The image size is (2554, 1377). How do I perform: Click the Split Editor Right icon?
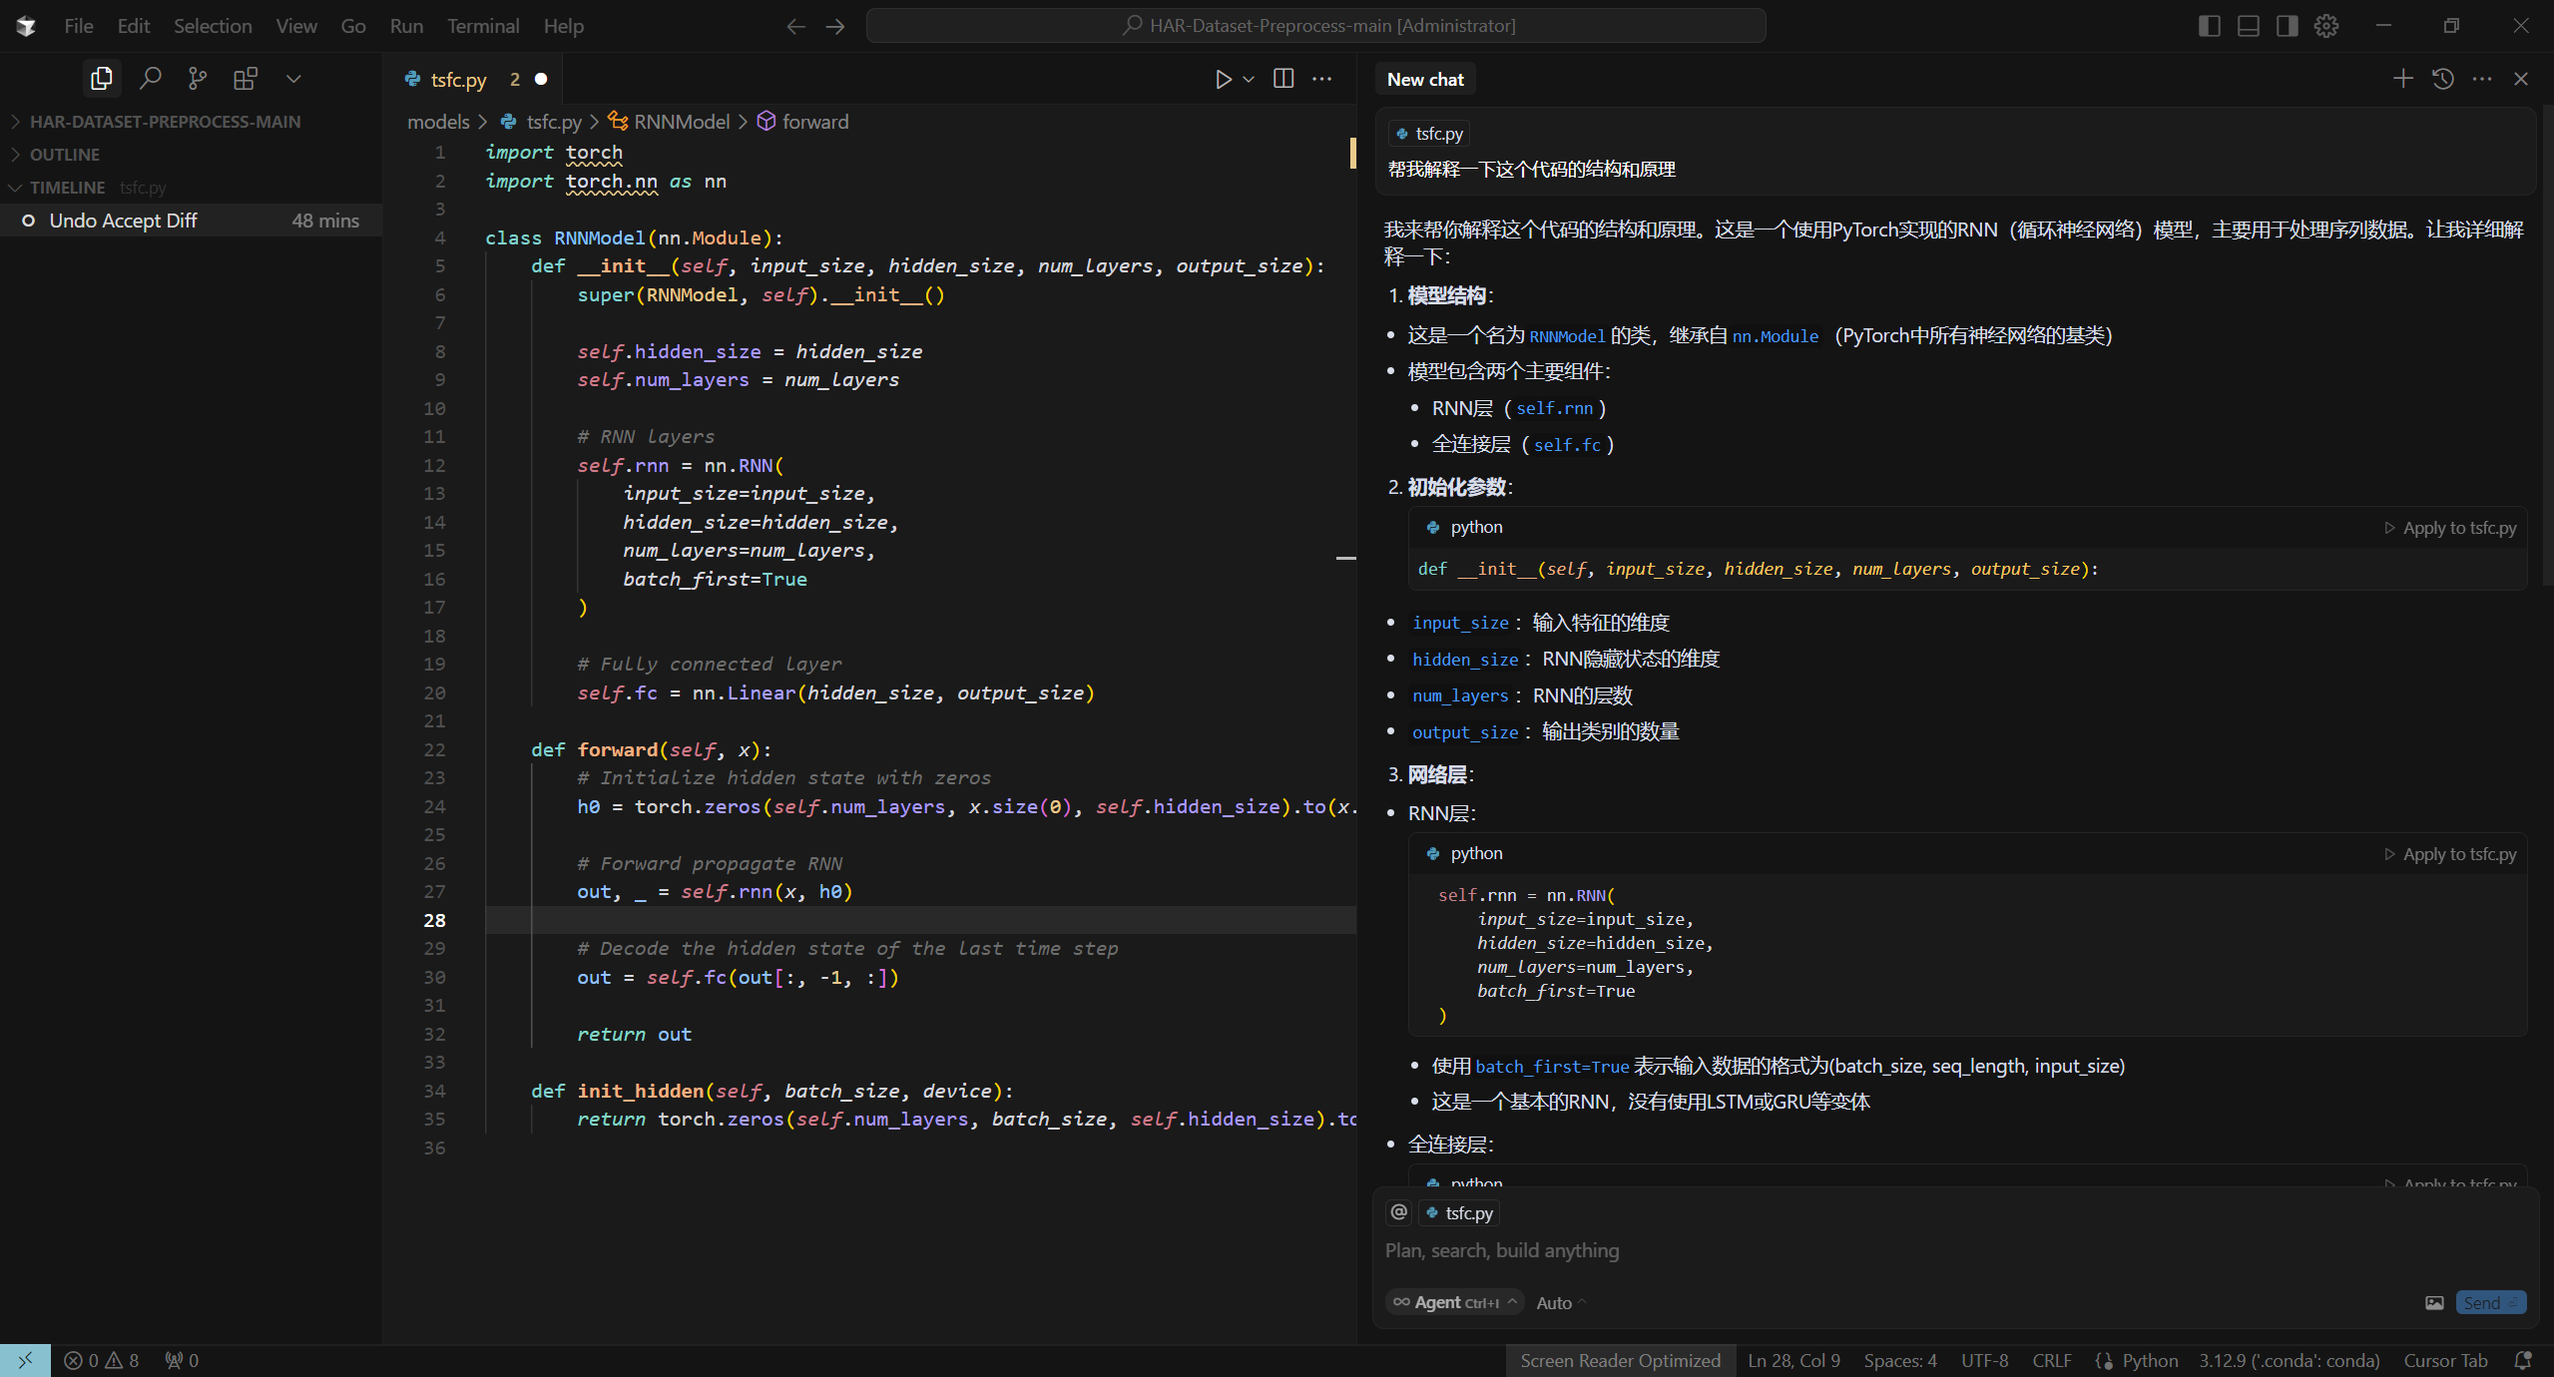click(1283, 79)
